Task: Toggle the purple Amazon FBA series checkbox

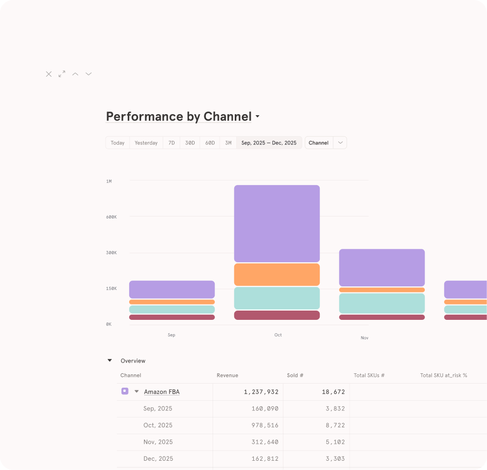Action: pyautogui.click(x=125, y=391)
